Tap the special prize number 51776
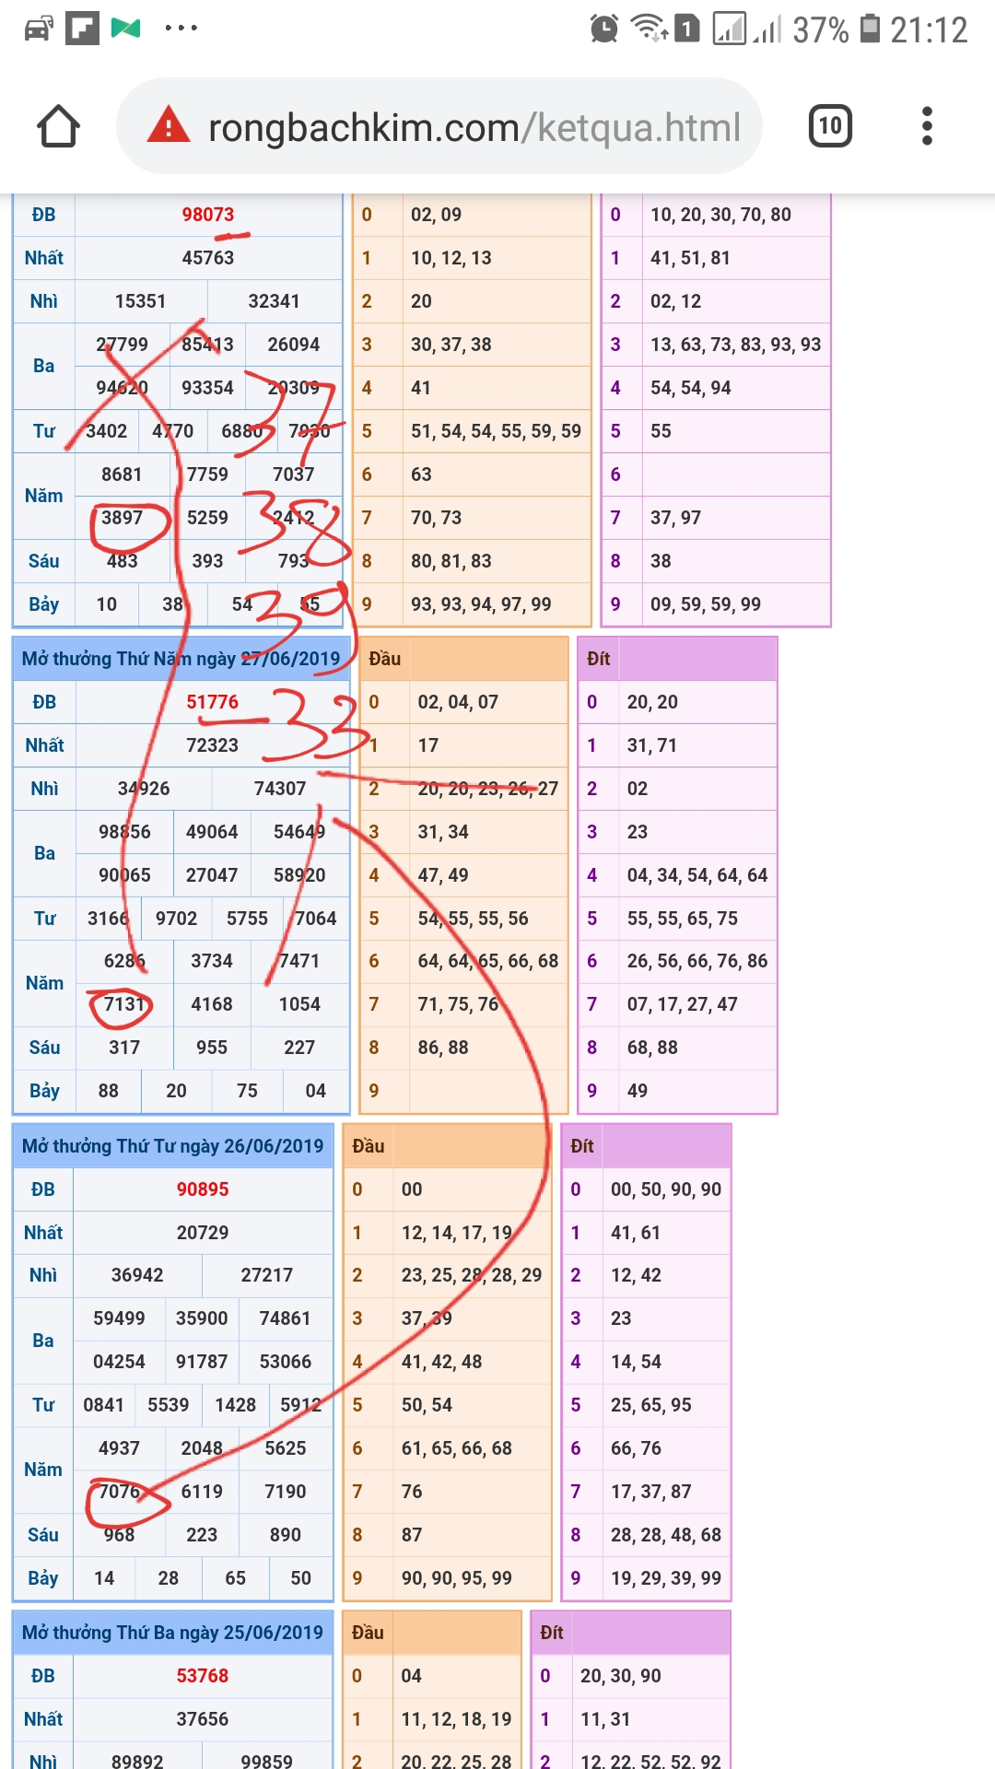Viewport: 995px width, 1769px height. (x=212, y=702)
